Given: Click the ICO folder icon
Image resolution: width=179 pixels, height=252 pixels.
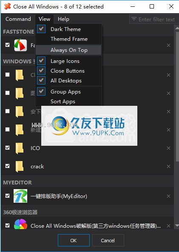Looking at the screenshot, I should point(20,148).
